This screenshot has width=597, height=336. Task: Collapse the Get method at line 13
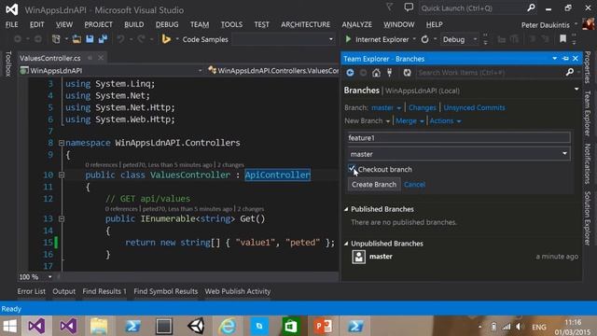(x=62, y=218)
